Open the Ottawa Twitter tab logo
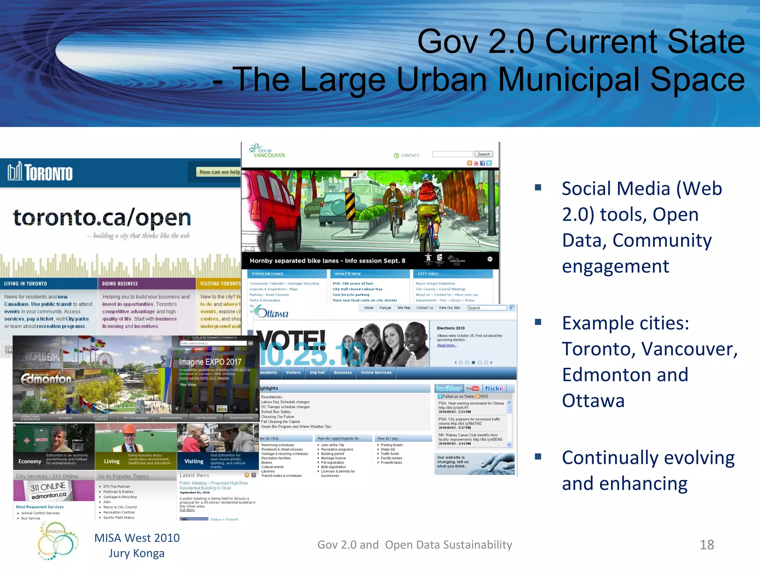The image size is (760, 570). click(449, 389)
